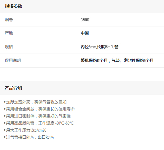
Task: Click the working temperature text -20℃~60℃
Action: (x=64, y=123)
